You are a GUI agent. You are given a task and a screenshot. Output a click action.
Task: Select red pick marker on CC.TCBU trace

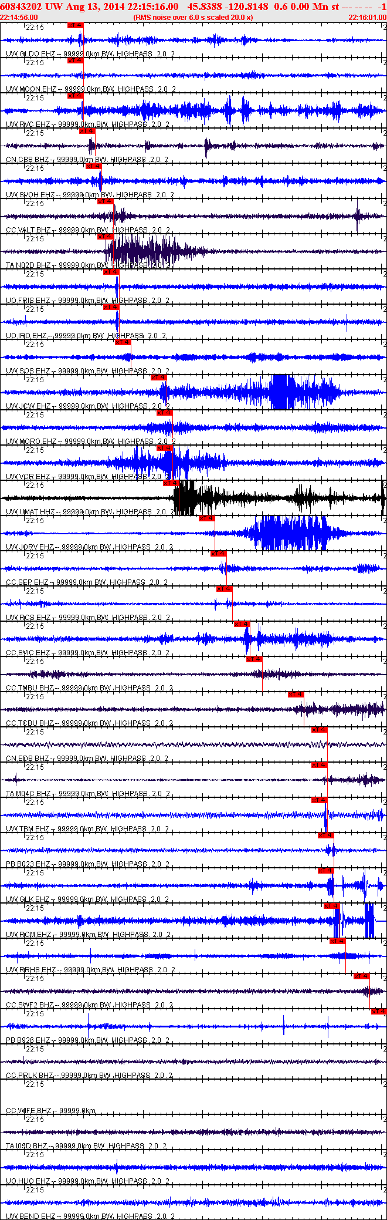(296, 695)
